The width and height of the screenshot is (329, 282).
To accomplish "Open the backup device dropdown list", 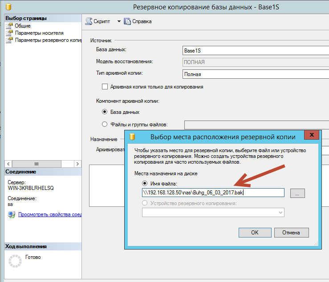I will (x=280, y=213).
